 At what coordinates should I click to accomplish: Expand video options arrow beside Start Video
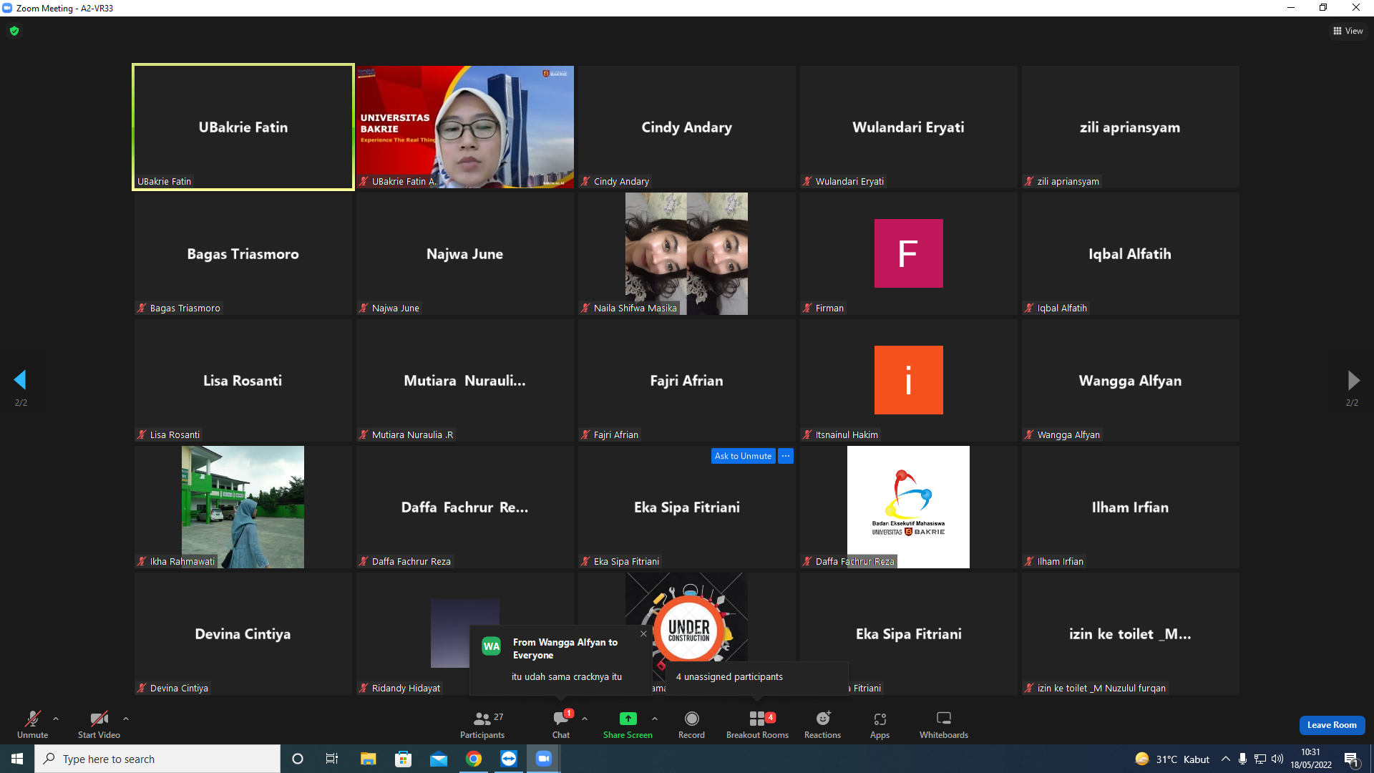click(126, 719)
